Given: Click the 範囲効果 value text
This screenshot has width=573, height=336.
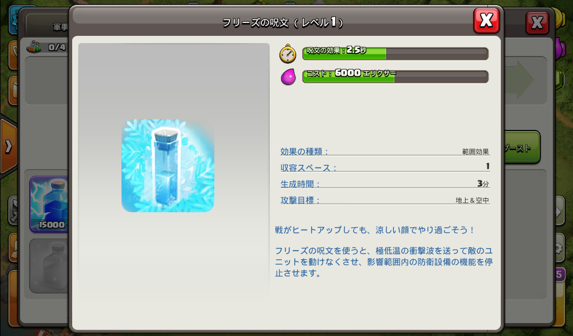Looking at the screenshot, I should (x=476, y=151).
